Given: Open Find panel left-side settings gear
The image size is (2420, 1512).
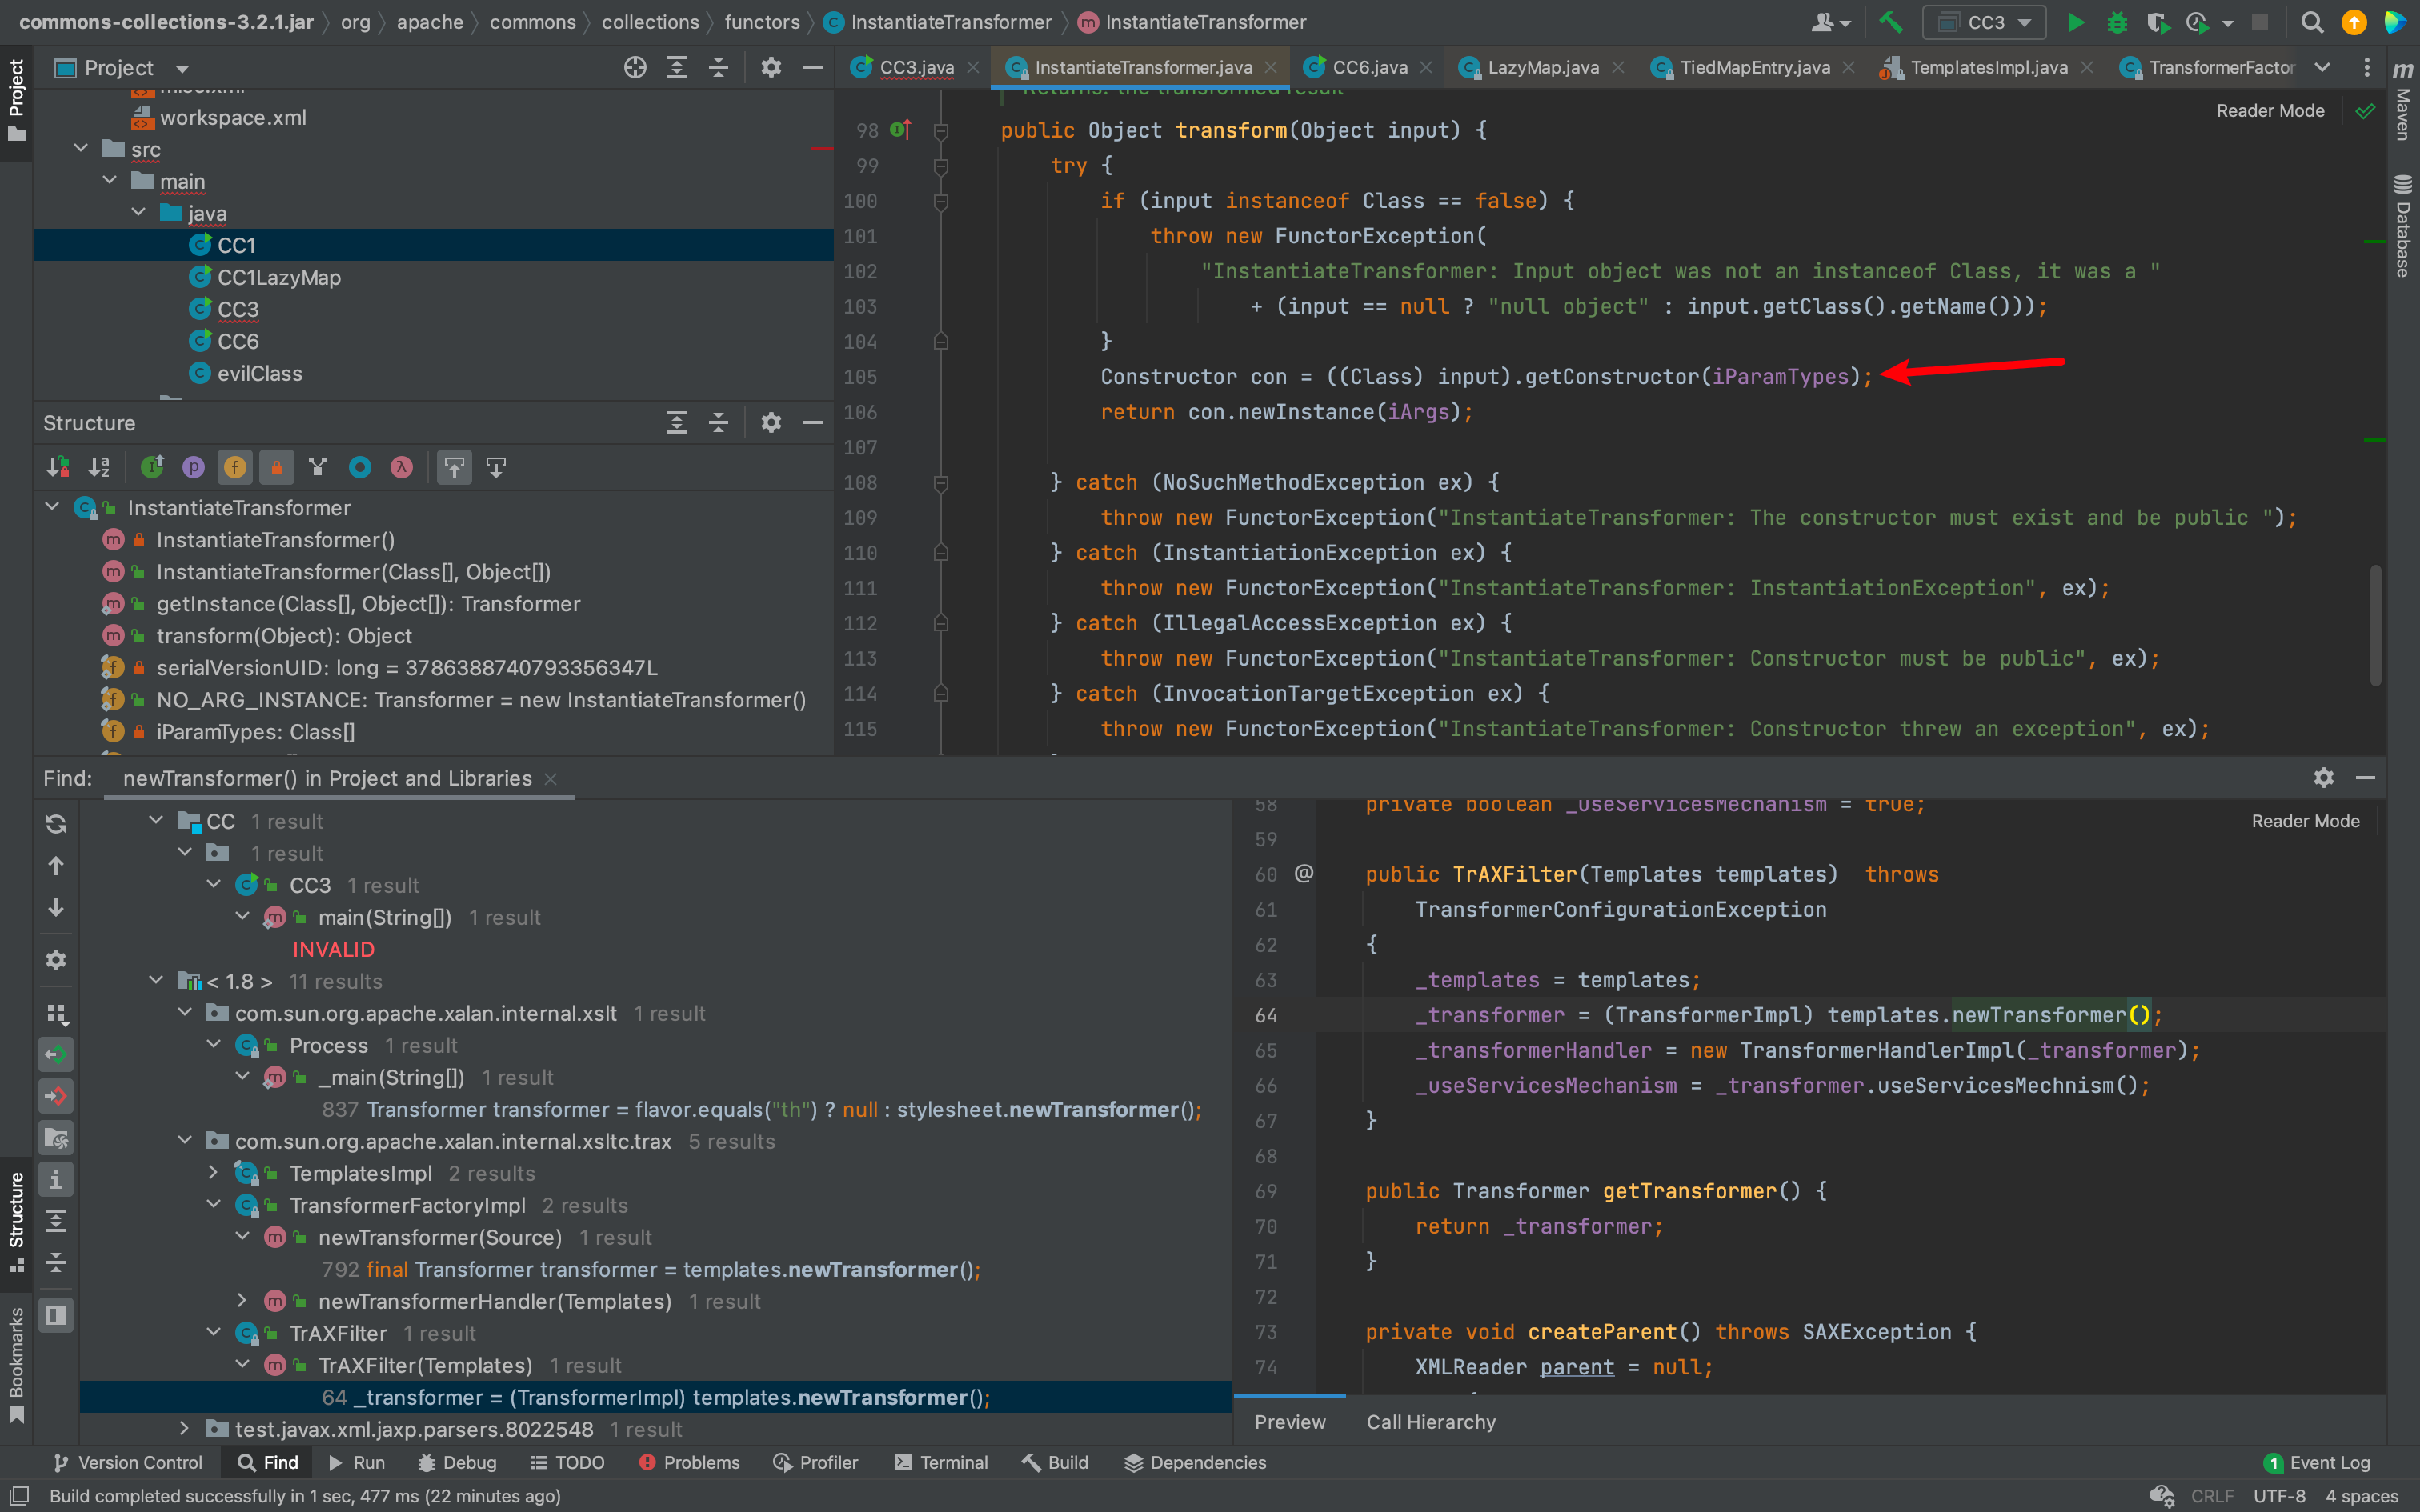Looking at the screenshot, I should point(56,960).
